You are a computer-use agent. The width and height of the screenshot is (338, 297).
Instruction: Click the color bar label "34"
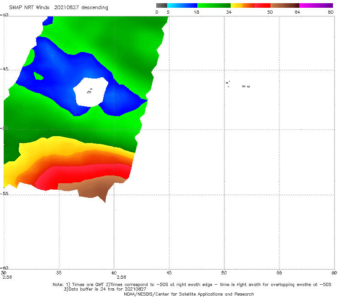click(x=229, y=12)
